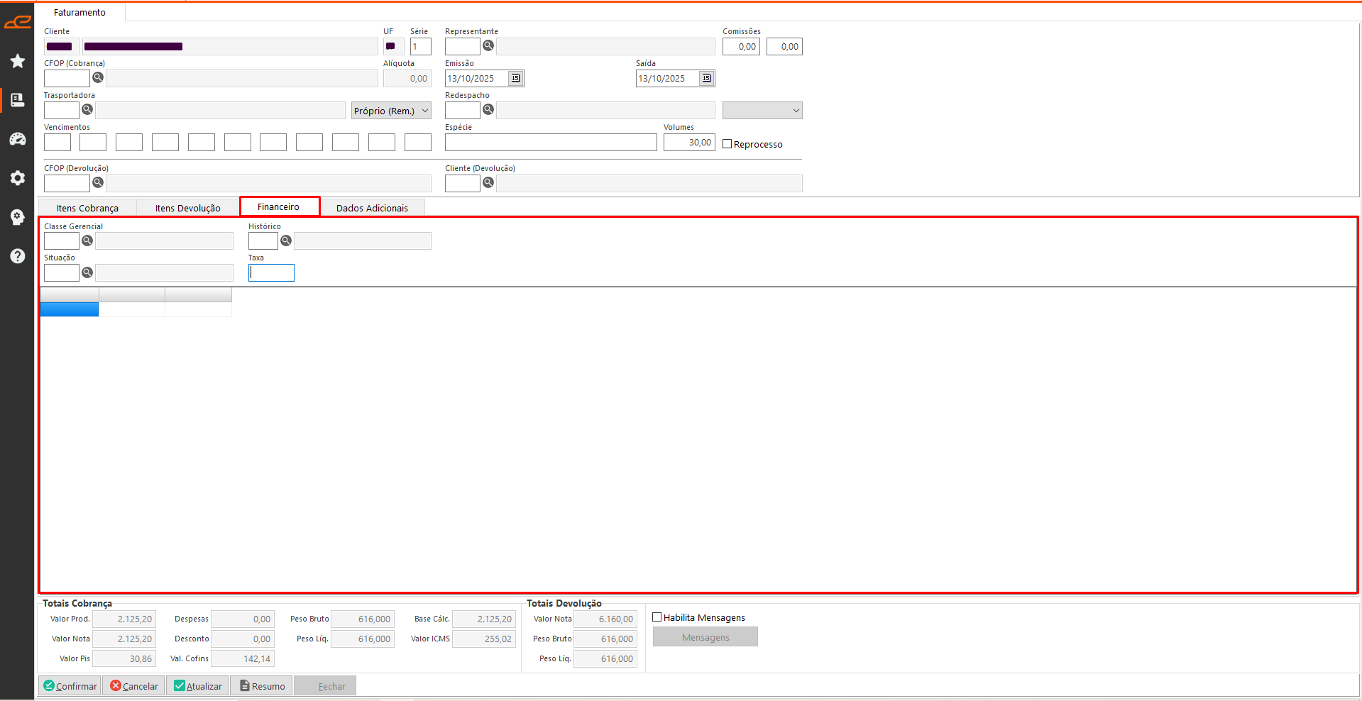Click the help question mark icon
1362x701 pixels.
(x=18, y=256)
